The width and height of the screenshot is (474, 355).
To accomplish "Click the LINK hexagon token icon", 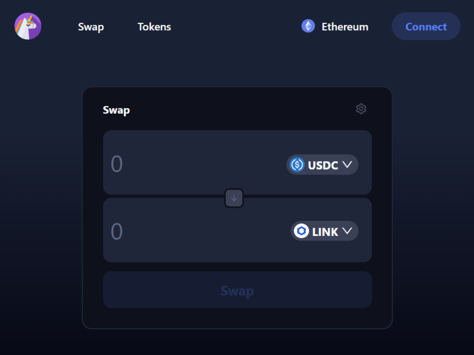I will (301, 231).
